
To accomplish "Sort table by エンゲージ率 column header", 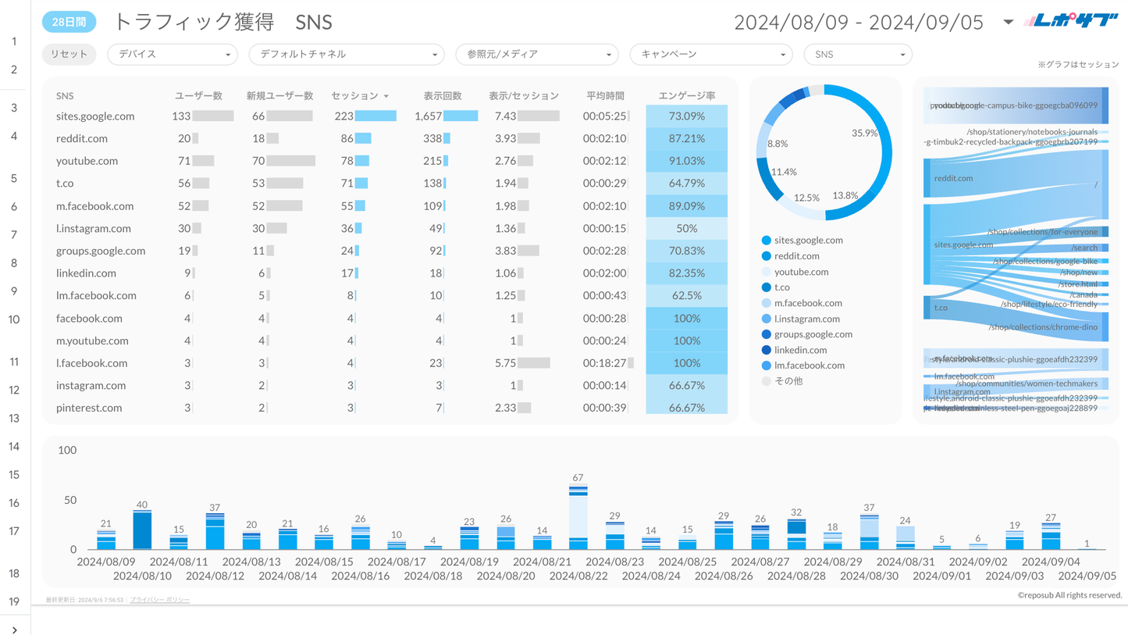I will pyautogui.click(x=686, y=96).
